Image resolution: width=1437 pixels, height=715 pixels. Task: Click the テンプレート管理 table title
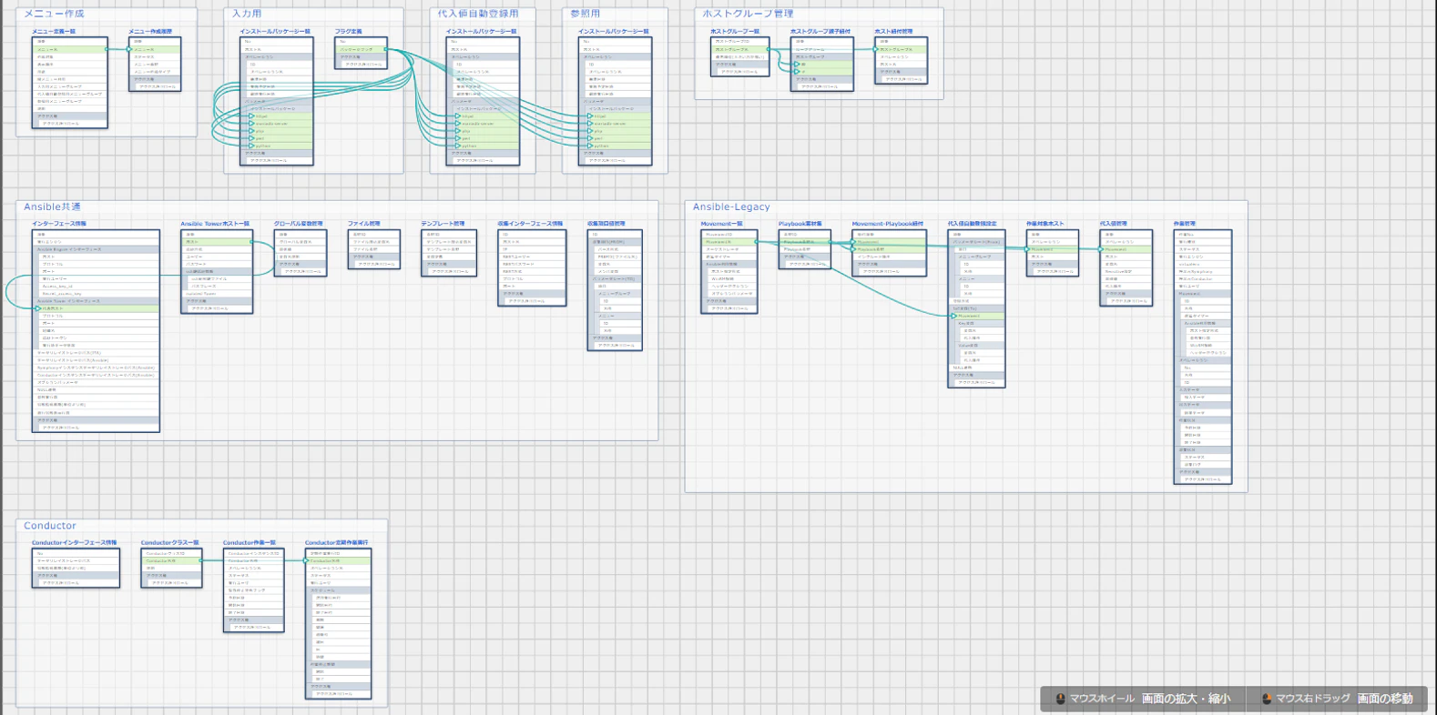(443, 224)
